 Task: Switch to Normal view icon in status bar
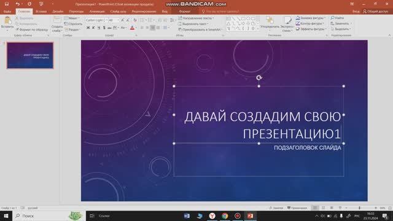(315, 208)
